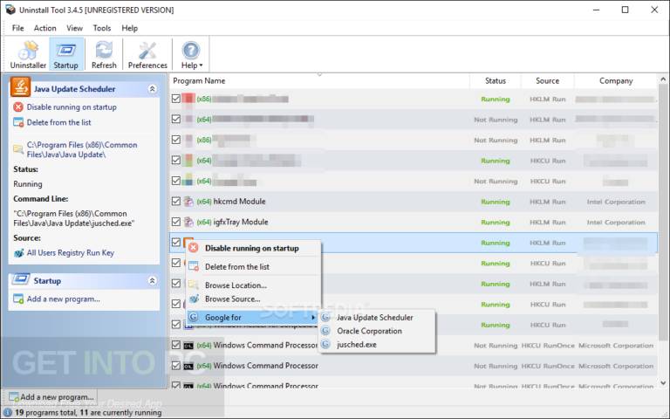Click icon of second Windows Command Processor row
The height and width of the screenshot is (419, 670).
188,366
